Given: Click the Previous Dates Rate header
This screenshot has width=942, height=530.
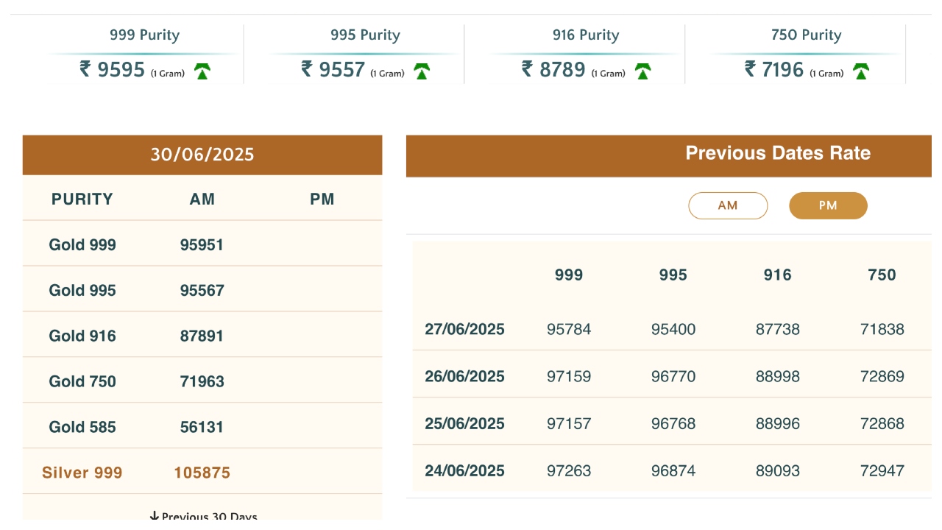Looking at the screenshot, I should pos(777,153).
